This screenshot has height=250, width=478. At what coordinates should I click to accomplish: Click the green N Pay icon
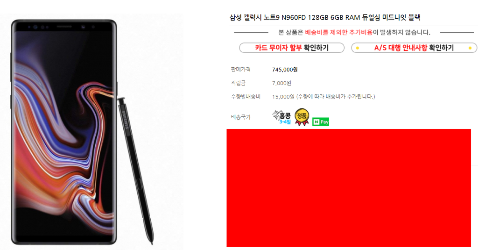[x=321, y=122]
